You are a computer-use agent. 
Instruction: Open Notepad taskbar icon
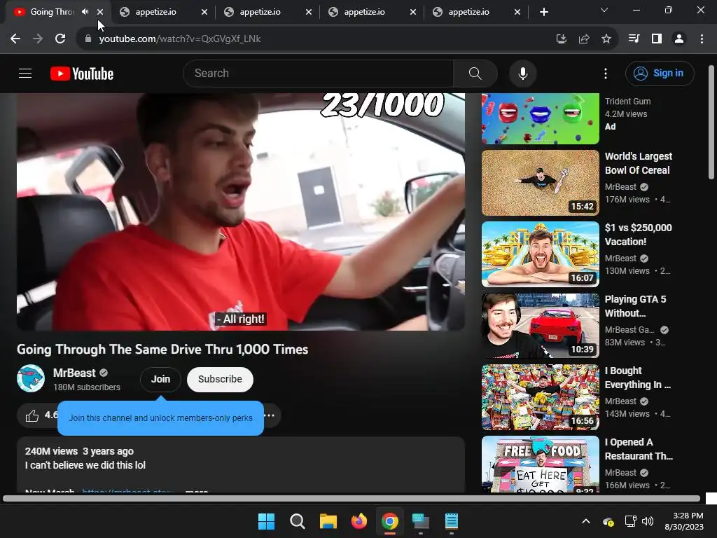[452, 521]
